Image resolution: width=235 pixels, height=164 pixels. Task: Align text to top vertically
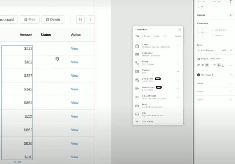pos(215,65)
